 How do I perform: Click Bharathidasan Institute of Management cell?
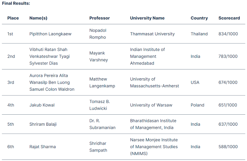pyautogui.click(x=153, y=124)
